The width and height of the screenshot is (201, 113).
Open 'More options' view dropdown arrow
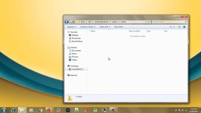coord(174,27)
